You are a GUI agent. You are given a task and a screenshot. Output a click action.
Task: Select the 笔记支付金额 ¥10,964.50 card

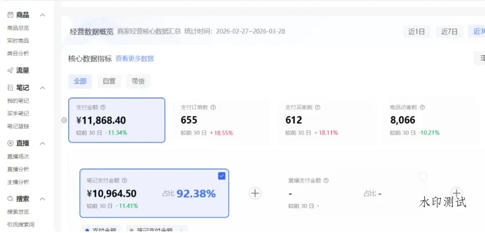click(154, 193)
